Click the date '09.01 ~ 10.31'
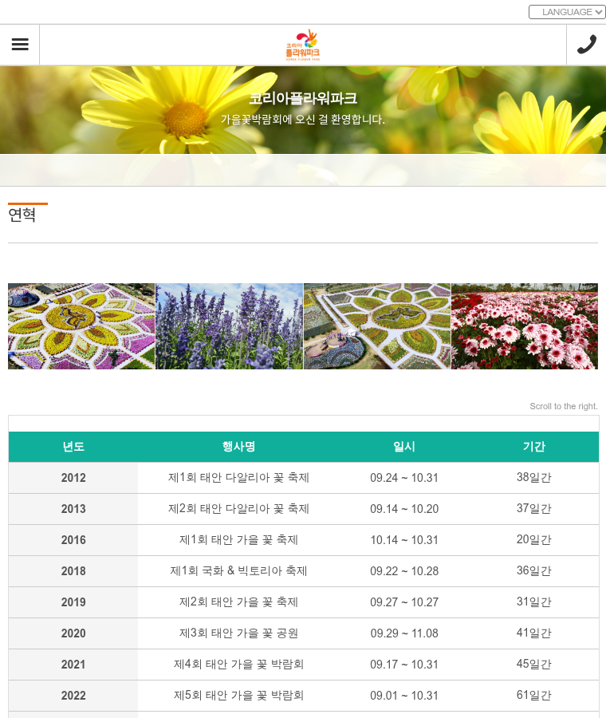 click(404, 696)
